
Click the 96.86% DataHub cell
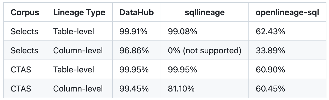(x=134, y=51)
